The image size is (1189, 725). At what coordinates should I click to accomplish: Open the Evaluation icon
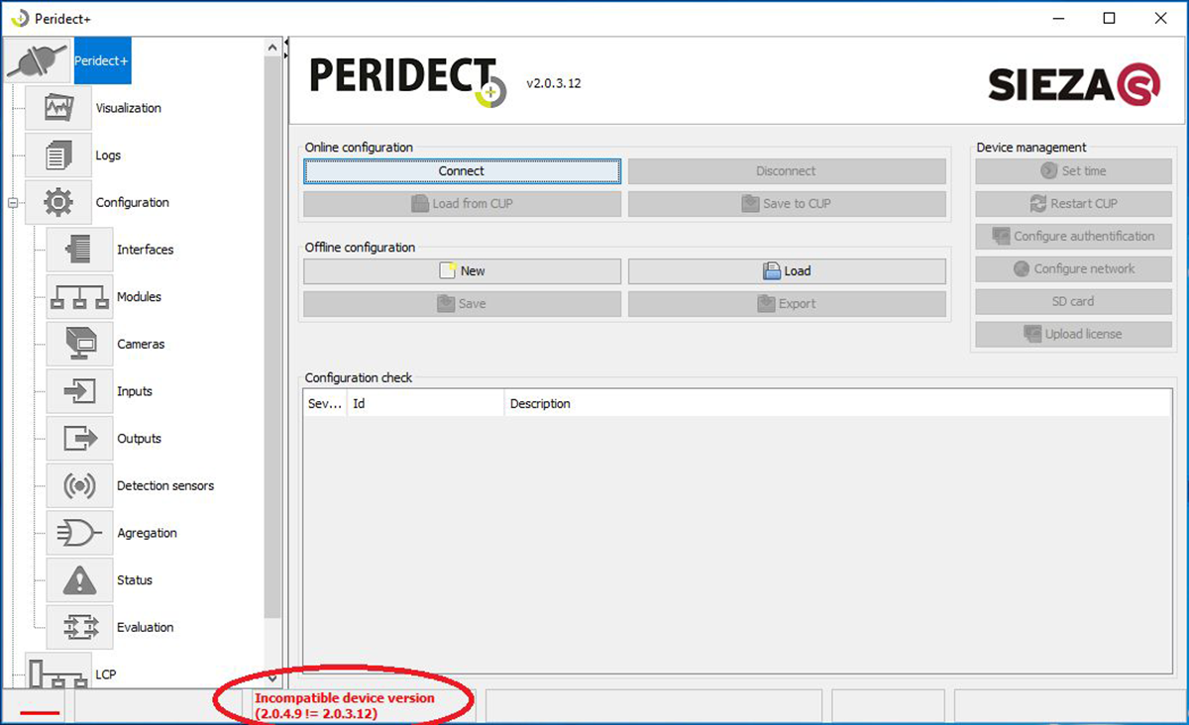coord(79,627)
